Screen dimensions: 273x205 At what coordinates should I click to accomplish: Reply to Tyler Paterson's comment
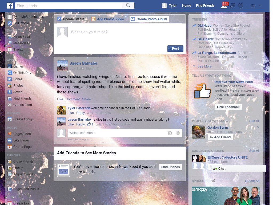click(81, 113)
